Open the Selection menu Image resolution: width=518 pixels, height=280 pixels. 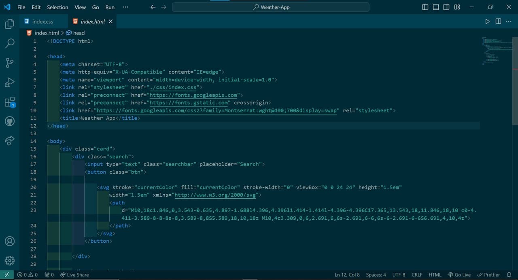click(x=57, y=7)
